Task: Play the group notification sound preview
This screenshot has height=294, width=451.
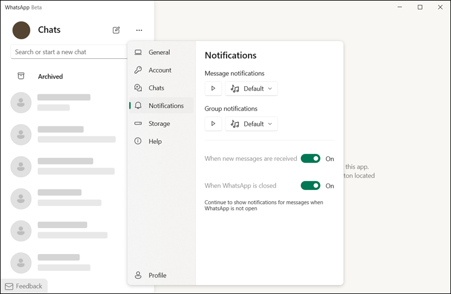Action: [x=213, y=124]
